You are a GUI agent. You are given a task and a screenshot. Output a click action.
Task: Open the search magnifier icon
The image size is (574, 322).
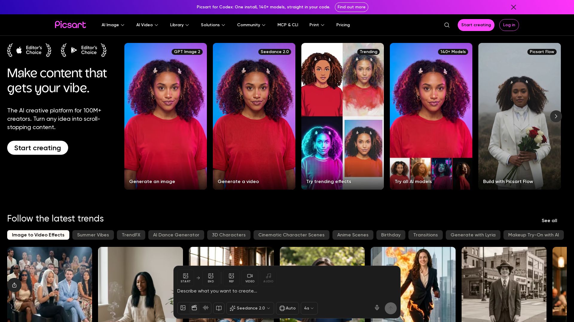click(447, 25)
